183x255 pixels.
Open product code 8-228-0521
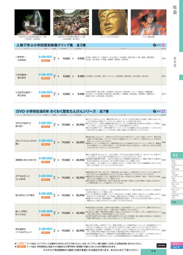46,123
